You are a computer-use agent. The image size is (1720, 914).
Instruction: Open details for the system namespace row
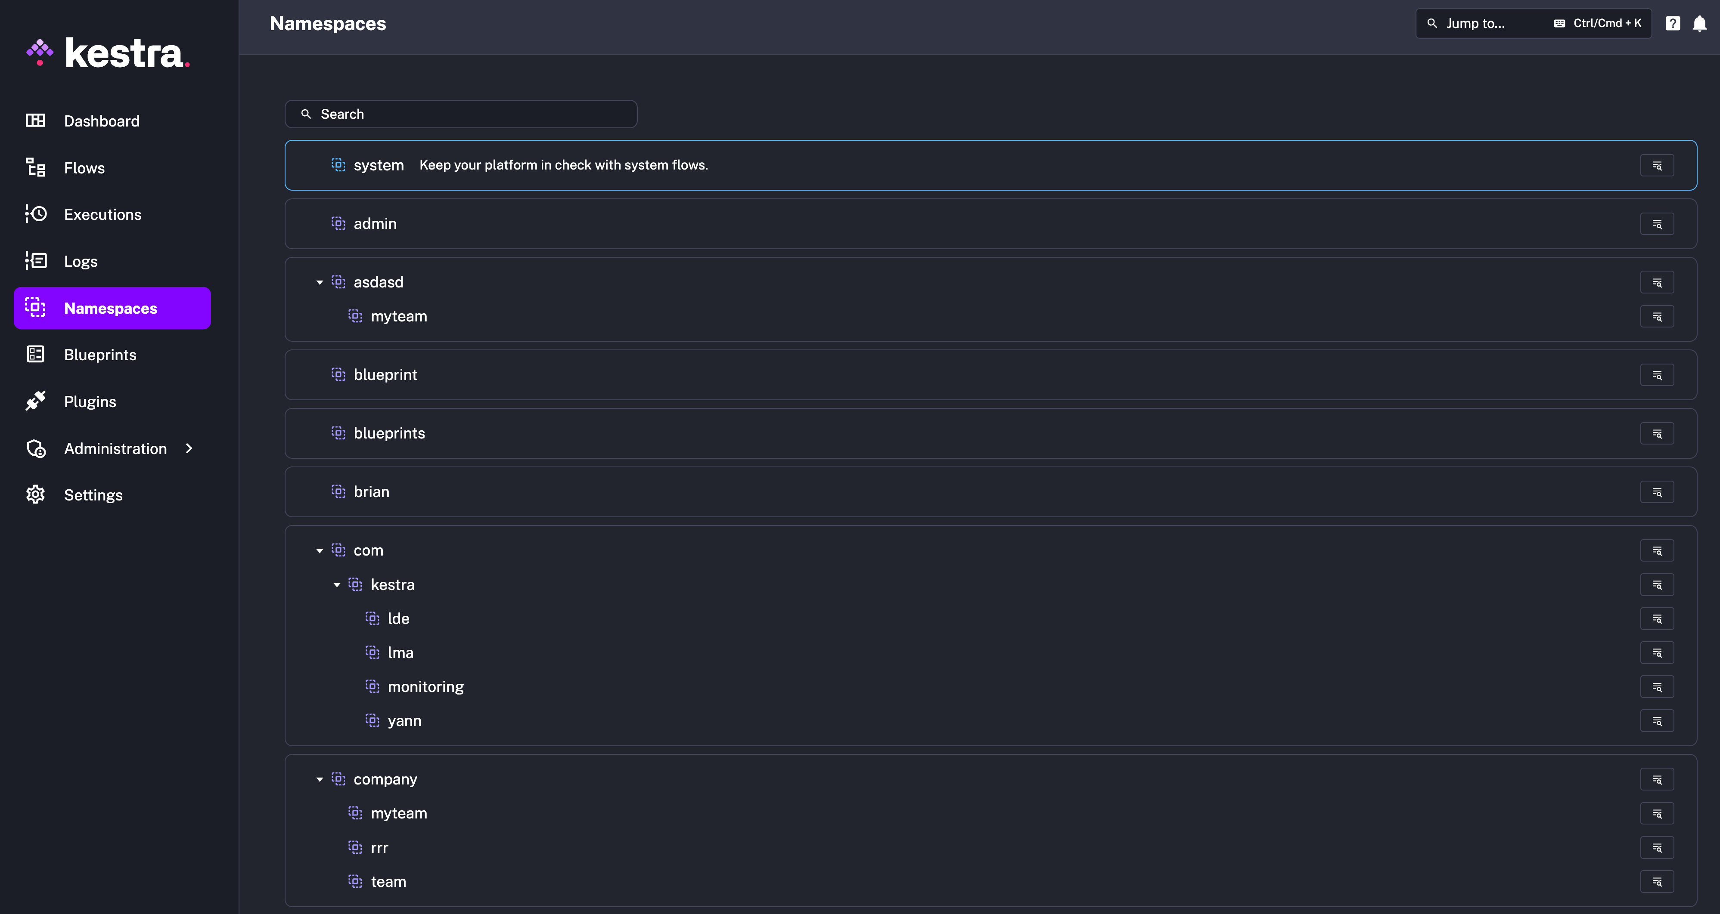1657,165
